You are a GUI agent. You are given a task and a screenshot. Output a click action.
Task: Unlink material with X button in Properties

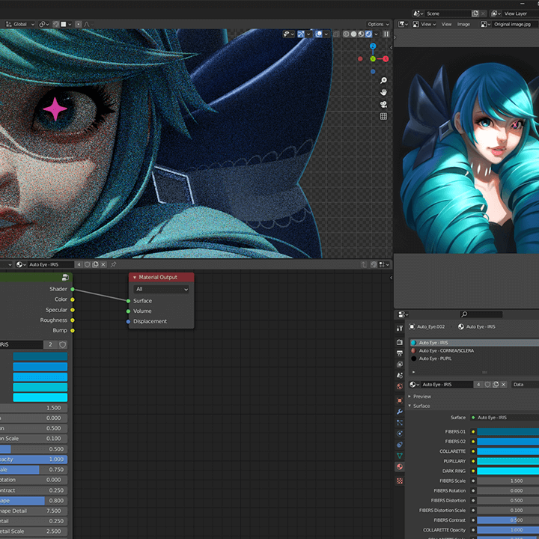pos(504,384)
